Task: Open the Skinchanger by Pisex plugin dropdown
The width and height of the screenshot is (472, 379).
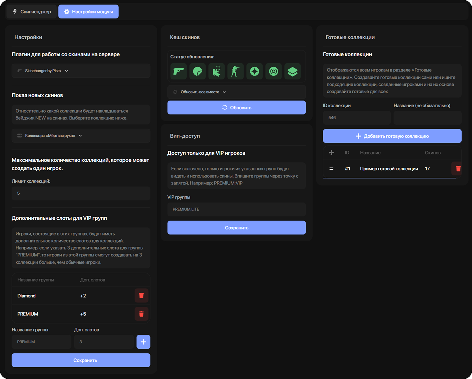Action: (x=81, y=71)
